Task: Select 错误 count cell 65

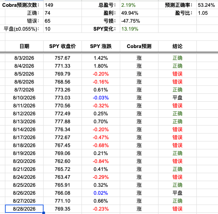Action: tap(63, 21)
